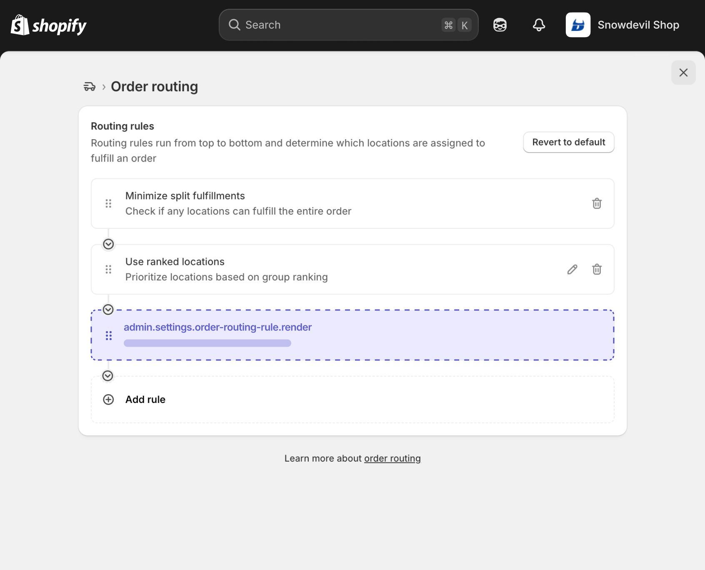Click the search magnifier icon

[235, 25]
